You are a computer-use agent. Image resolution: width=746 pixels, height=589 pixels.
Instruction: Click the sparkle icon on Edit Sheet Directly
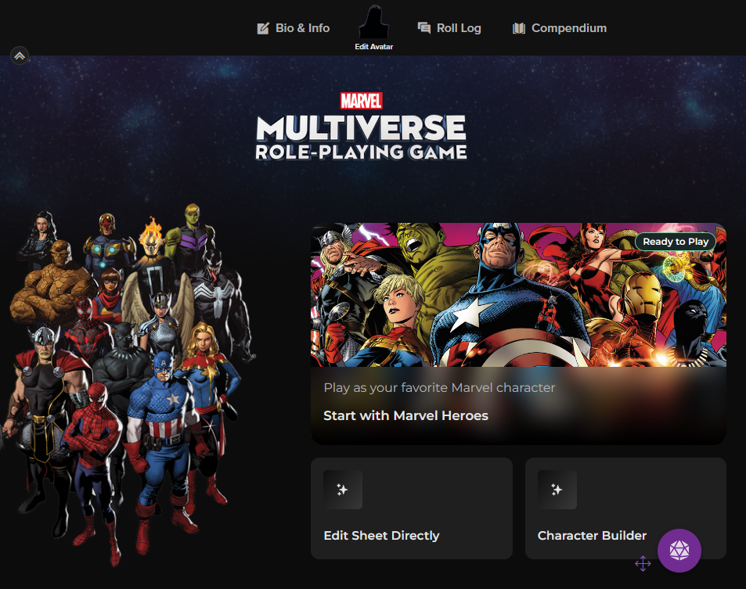pos(343,490)
